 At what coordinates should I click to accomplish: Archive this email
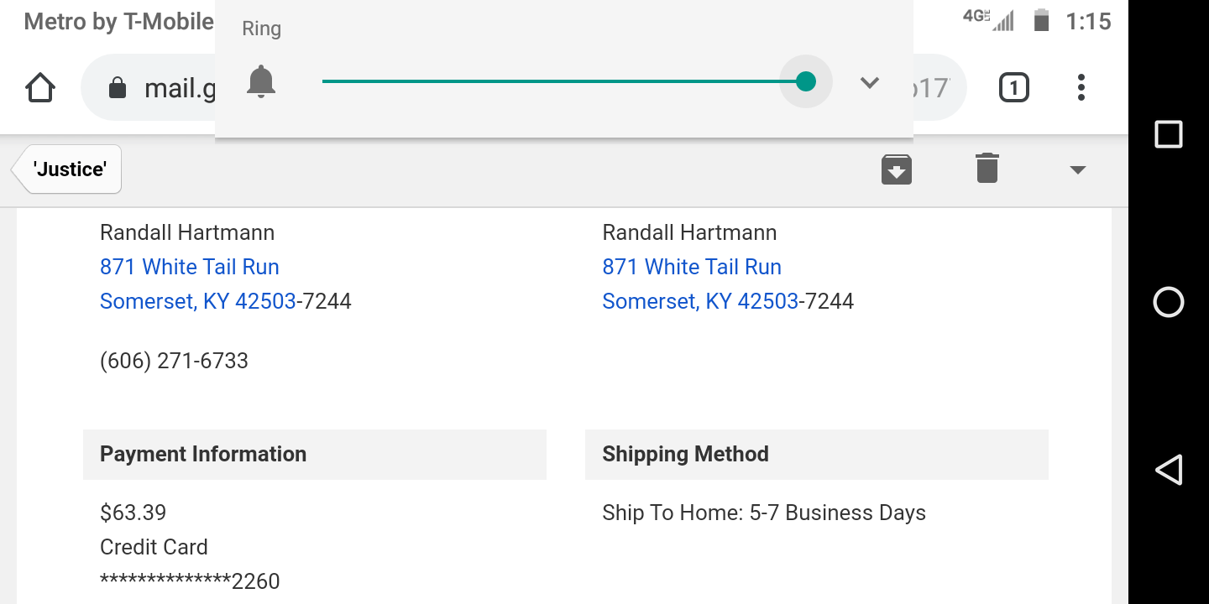(896, 169)
